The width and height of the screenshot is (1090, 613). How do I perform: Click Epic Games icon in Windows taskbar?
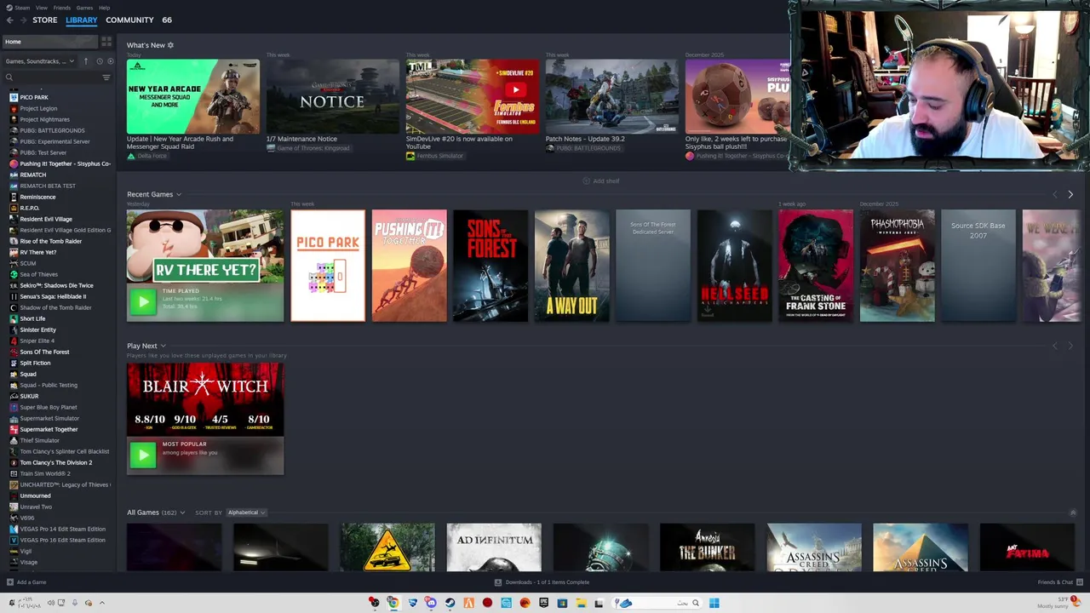tap(543, 603)
